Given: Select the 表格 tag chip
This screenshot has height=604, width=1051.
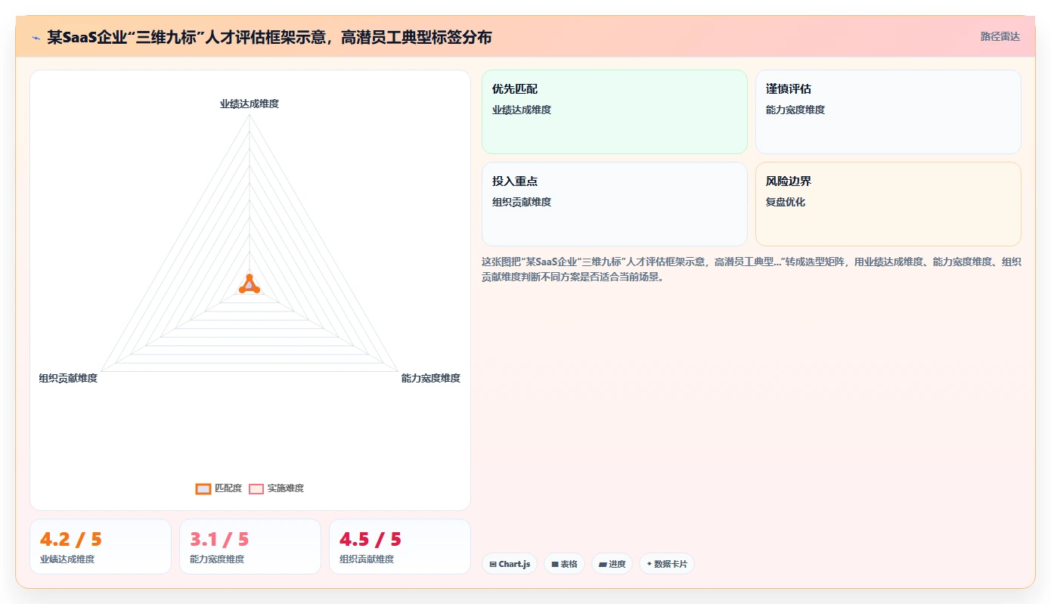Looking at the screenshot, I should [564, 564].
